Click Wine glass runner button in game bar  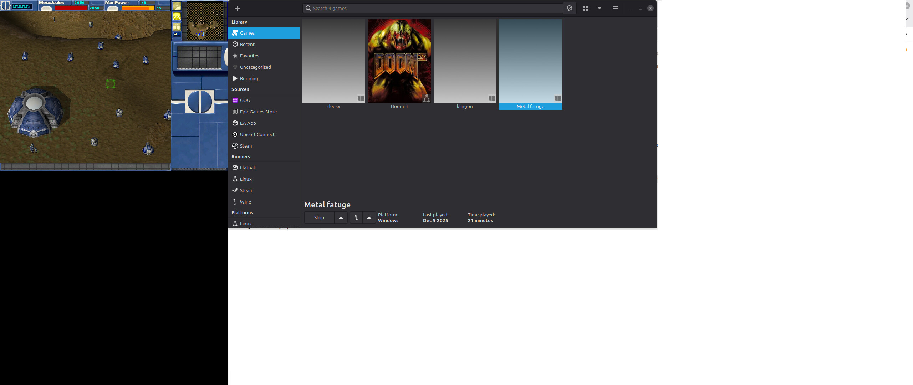[x=356, y=217]
